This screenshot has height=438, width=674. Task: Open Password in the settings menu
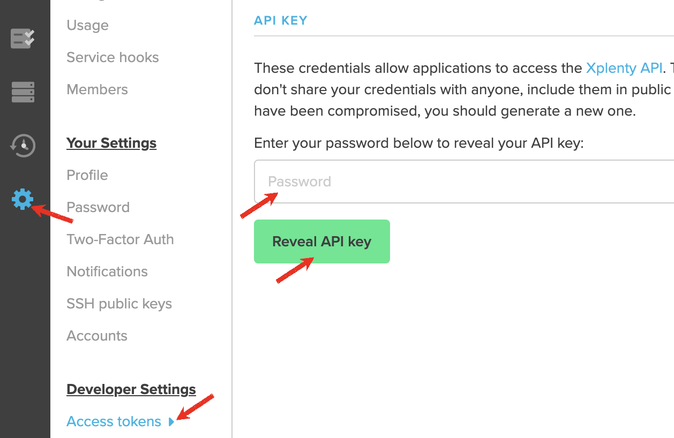pyautogui.click(x=98, y=207)
